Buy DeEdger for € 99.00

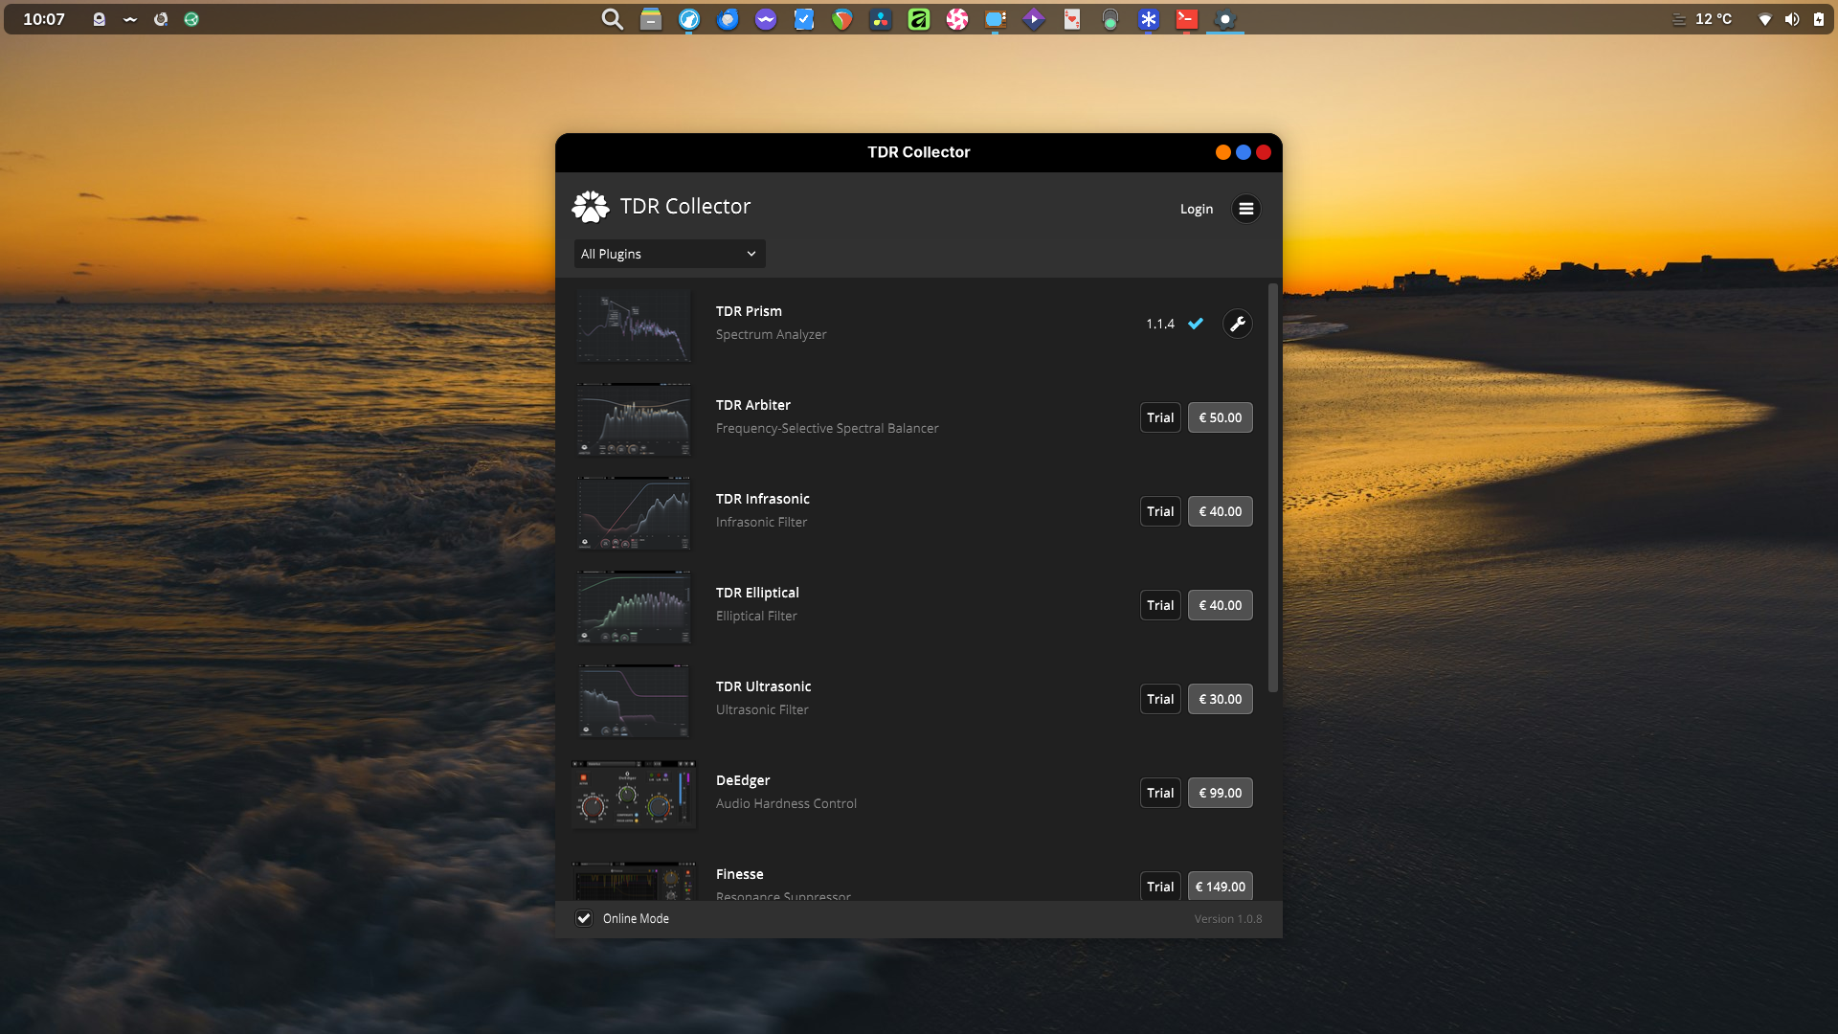coord(1221,793)
